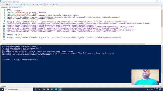Click the Completed status bar text
The image size is (163, 91).
[x=3, y=86]
